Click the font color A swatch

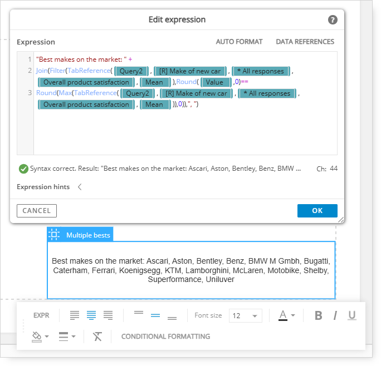283,315
